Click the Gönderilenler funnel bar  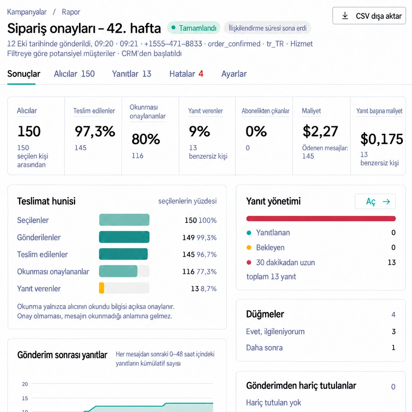tap(124, 237)
